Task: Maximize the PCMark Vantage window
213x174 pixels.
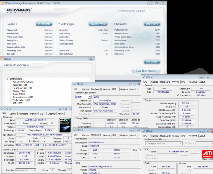Action: coord(156,3)
